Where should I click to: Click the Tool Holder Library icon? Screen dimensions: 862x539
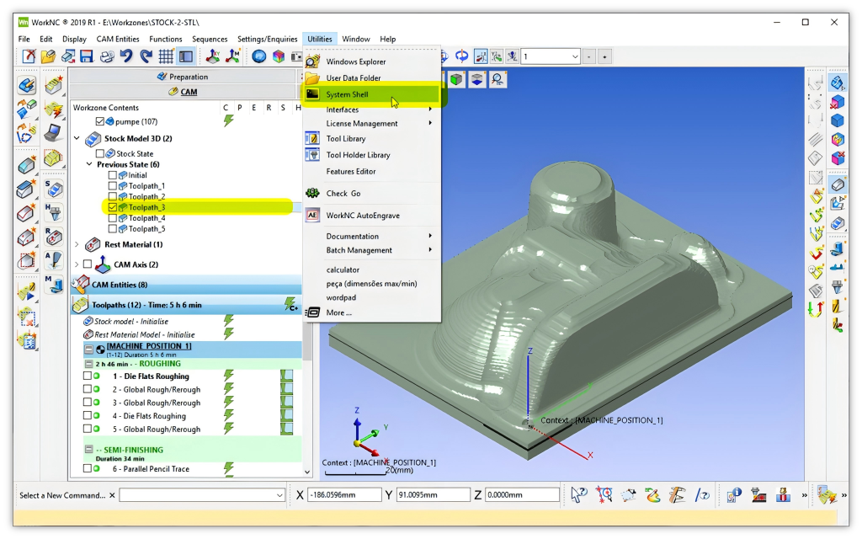point(312,155)
